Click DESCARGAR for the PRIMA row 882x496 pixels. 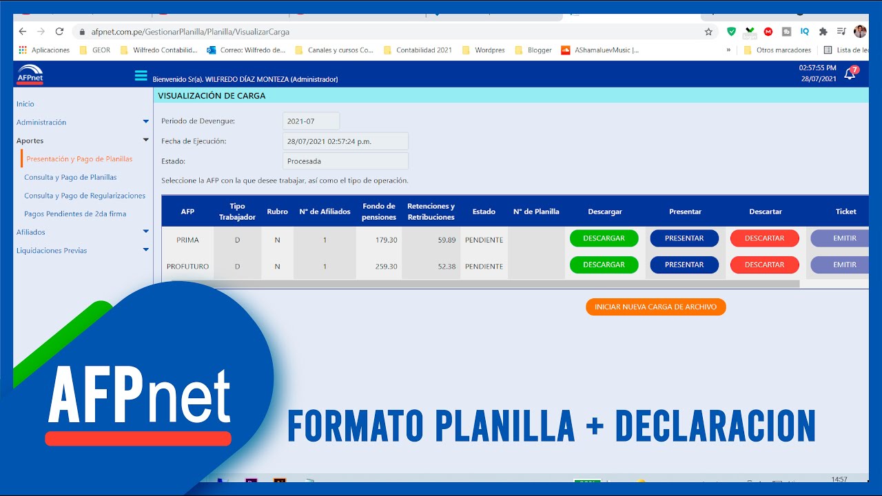tap(604, 238)
